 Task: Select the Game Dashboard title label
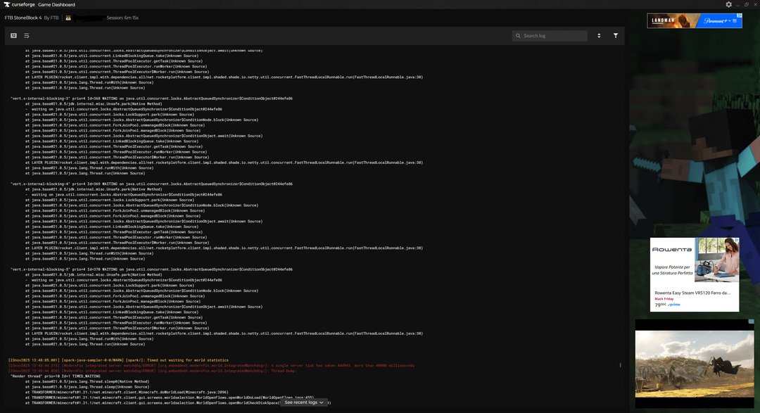pos(56,4)
